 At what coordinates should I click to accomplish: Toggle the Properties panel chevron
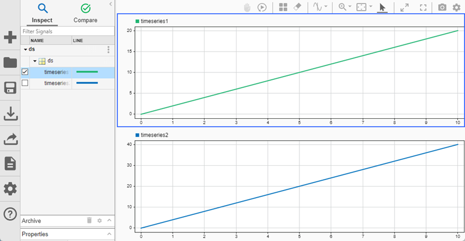pyautogui.click(x=109, y=234)
